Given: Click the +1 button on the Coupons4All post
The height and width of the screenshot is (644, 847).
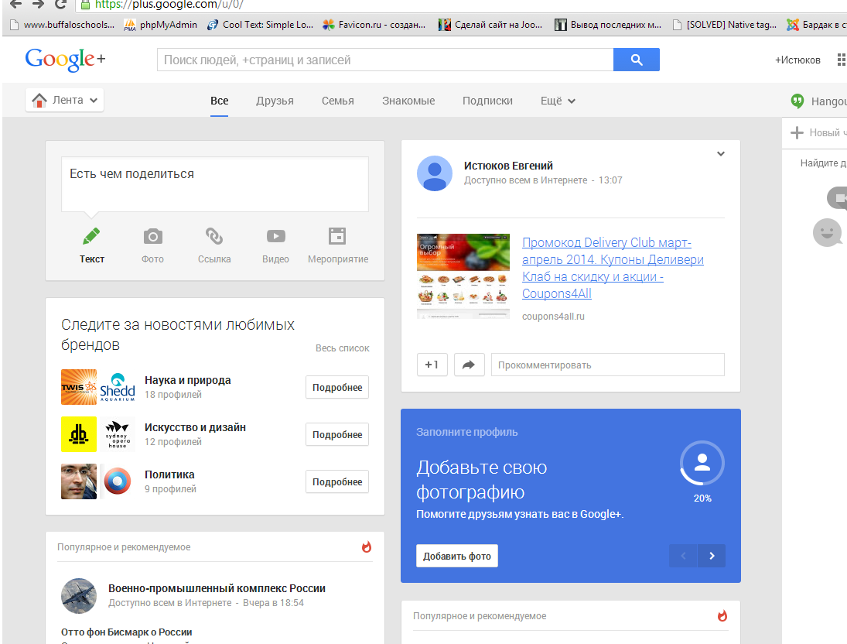Looking at the screenshot, I should tap(432, 365).
